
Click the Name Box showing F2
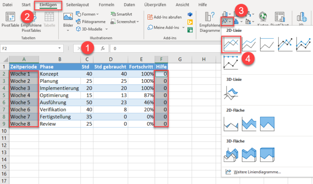(x=29, y=49)
